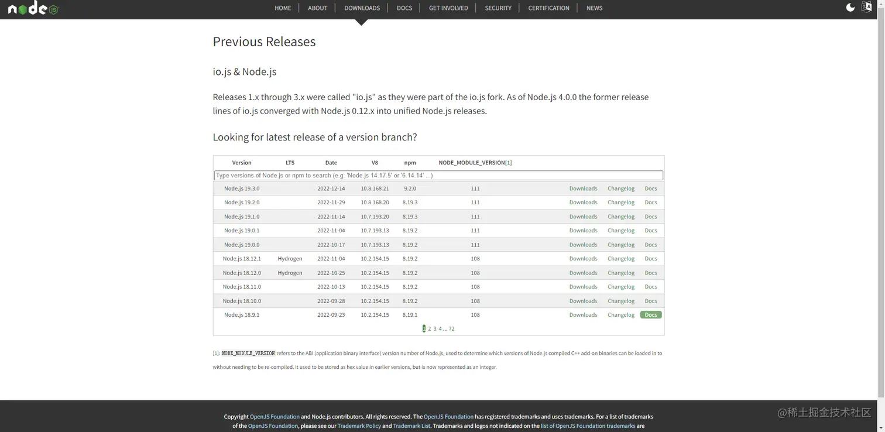The height and width of the screenshot is (432, 885).
Task: Click the Previous Releases heading
Action: pos(264,42)
